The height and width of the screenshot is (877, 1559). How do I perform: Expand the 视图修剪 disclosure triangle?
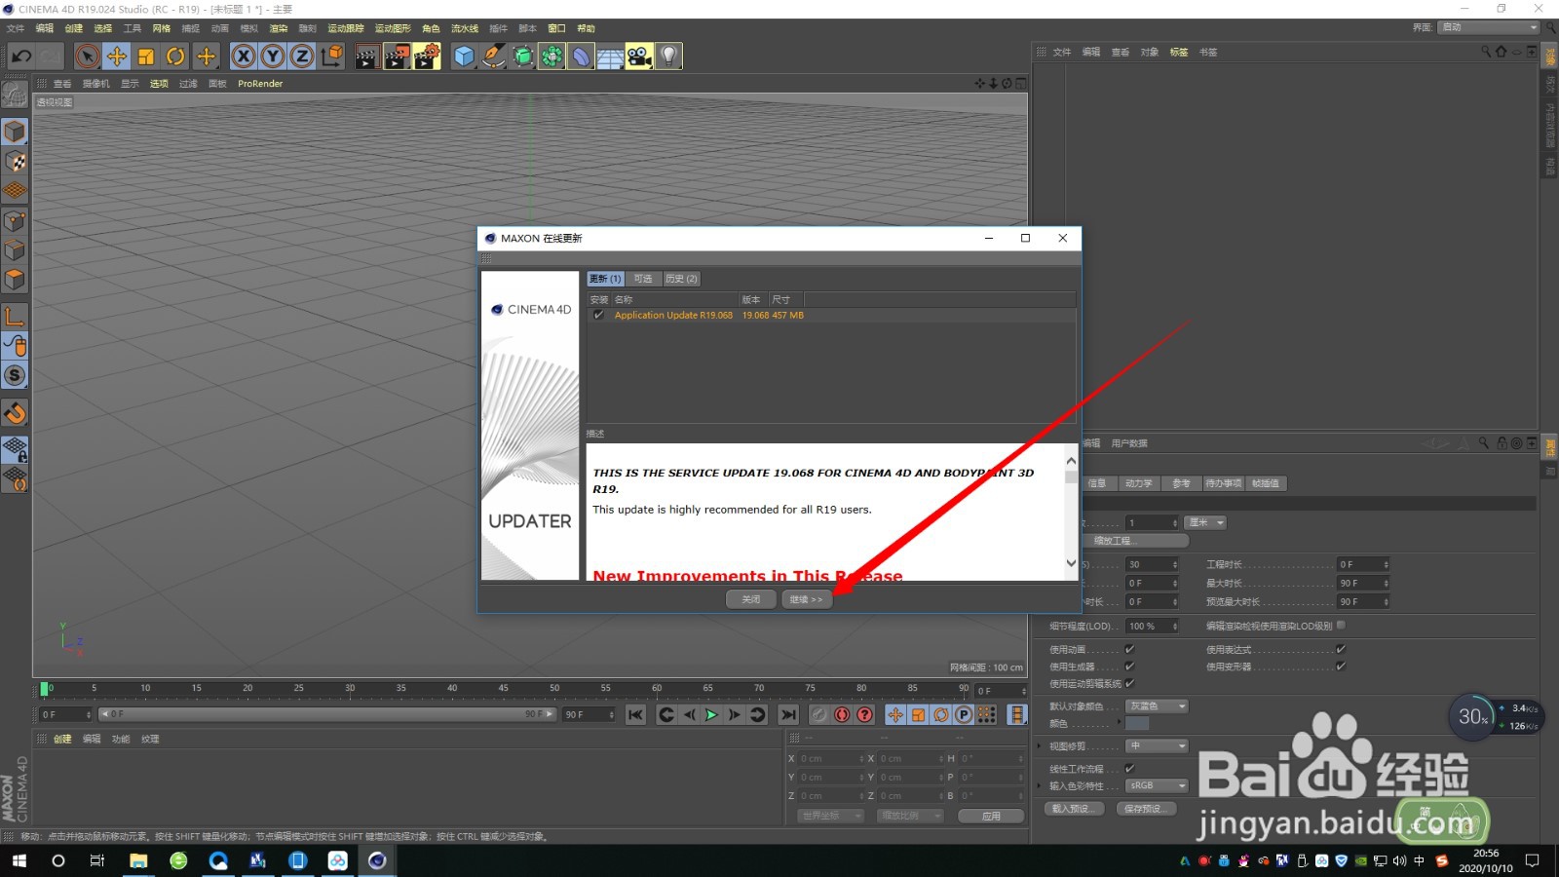tap(1040, 746)
